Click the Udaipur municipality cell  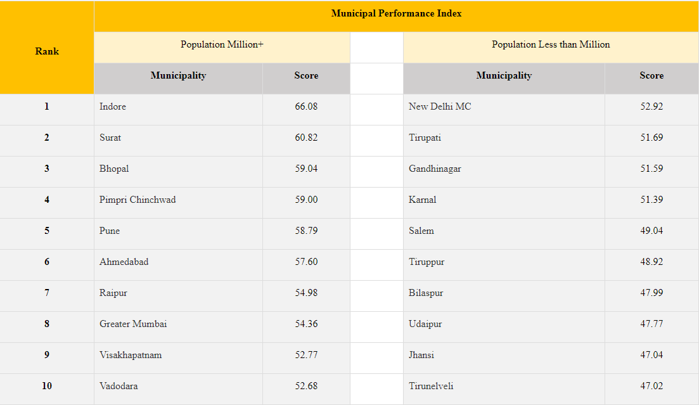click(425, 324)
